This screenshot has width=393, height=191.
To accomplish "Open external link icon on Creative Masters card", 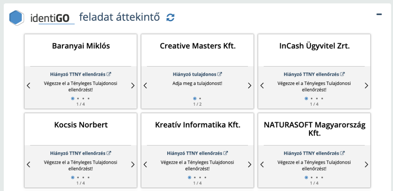I will (220, 74).
